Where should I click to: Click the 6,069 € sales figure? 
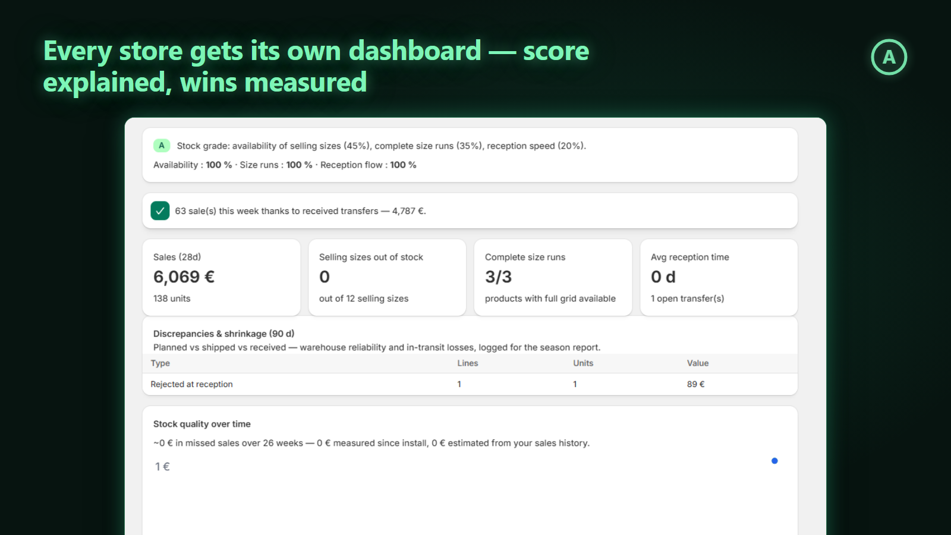184,277
